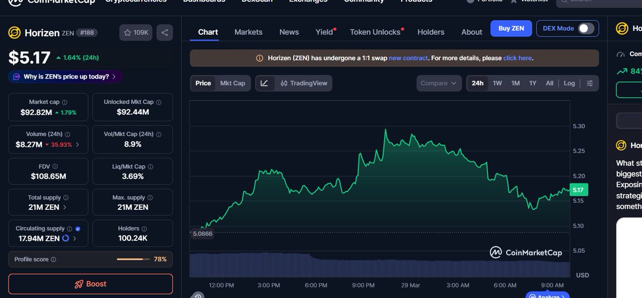The height and width of the screenshot is (298, 642).
Task: Open info icon beside Holders
Action: [x=144, y=229]
